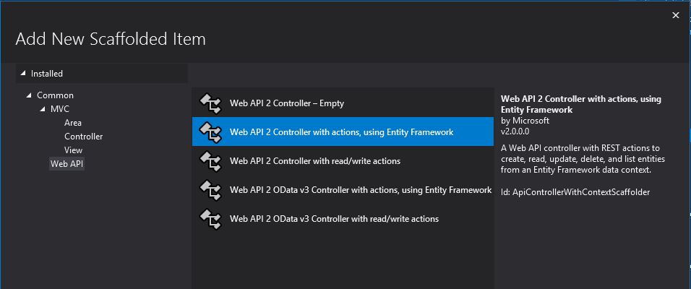
Task: Collapse the MVC tree node arrow
Action: pos(43,109)
